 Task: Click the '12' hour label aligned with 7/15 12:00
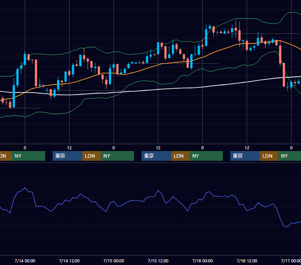tap(158, 148)
